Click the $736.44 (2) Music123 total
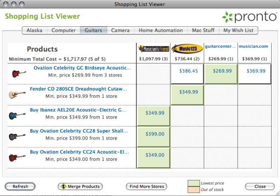 point(187,59)
